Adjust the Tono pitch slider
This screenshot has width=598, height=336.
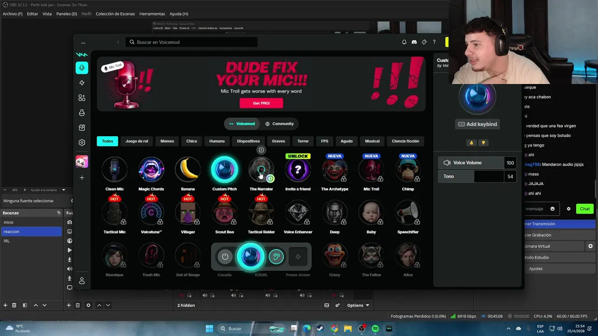click(x=477, y=176)
